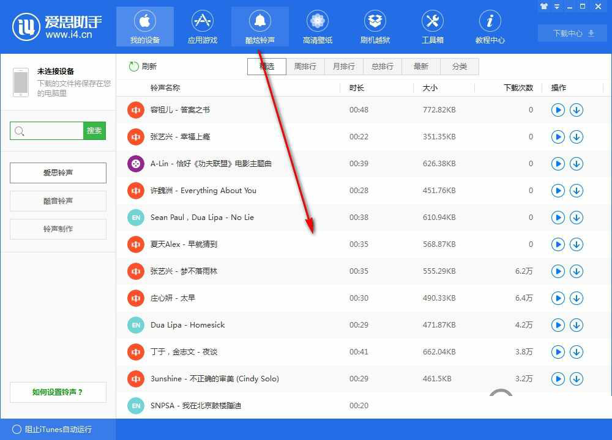Image resolution: width=612 pixels, height=440 pixels.
Task: Open the 高清壁纸 wallpaper section
Action: (x=318, y=28)
